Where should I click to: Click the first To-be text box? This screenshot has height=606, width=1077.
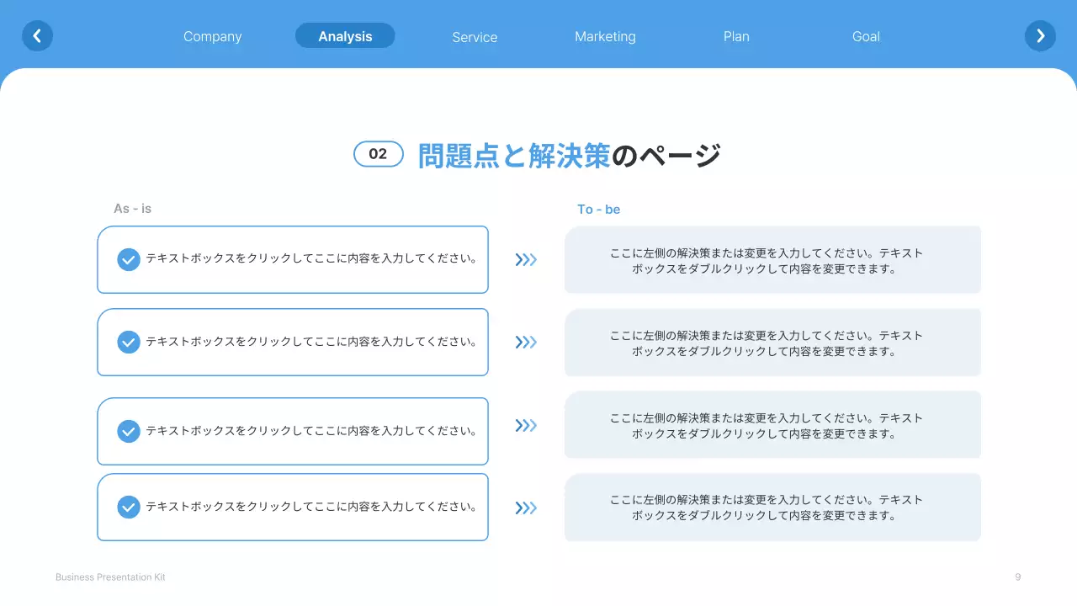coord(772,258)
